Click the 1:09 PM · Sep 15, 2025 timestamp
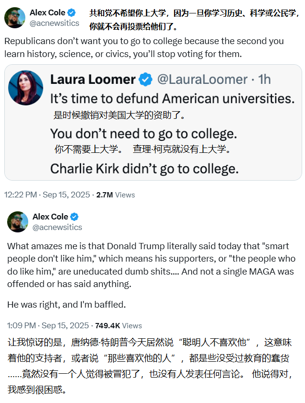Viewport: 305px width, 403px height. [x=48, y=325]
